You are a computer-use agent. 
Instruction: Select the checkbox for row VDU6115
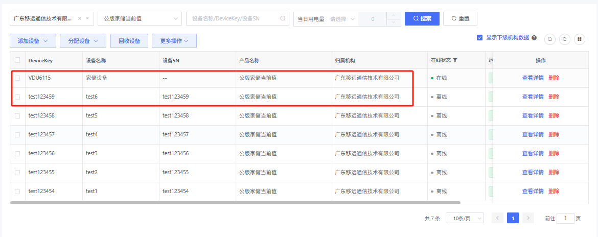coord(17,78)
